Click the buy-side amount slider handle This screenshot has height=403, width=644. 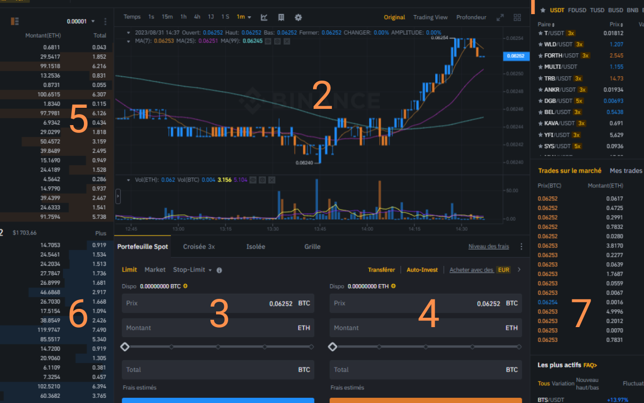click(x=125, y=346)
